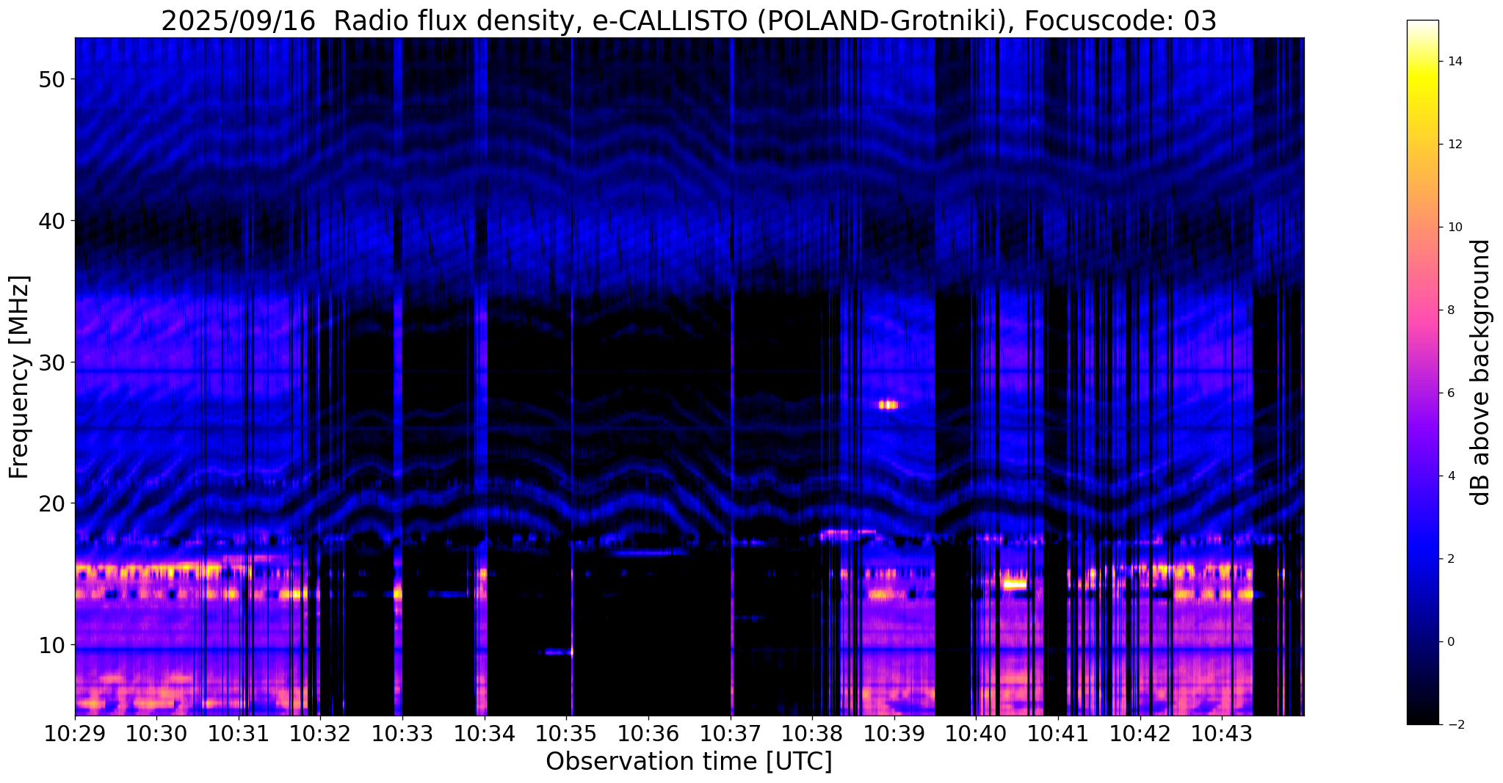
Task: Click the 10:42 time tick label
Action: point(1140,732)
